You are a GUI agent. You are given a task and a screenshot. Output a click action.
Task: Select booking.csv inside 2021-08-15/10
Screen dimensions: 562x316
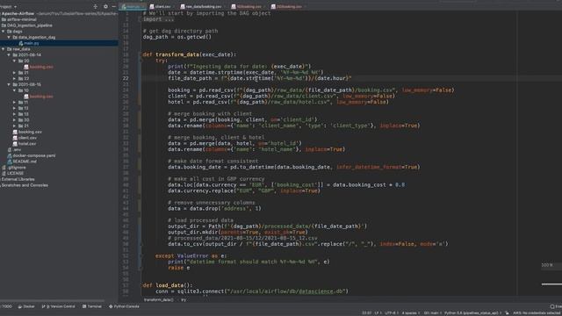(41, 97)
